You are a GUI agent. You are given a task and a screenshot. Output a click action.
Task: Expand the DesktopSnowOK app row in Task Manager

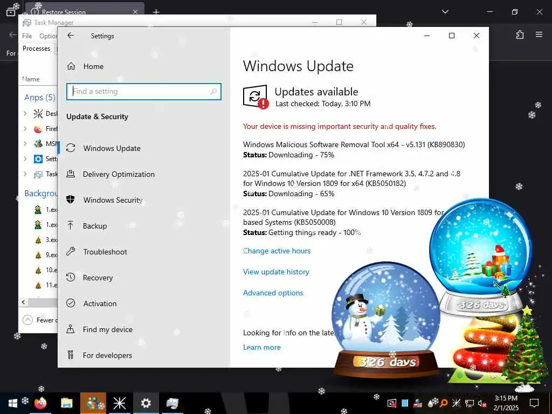point(25,113)
